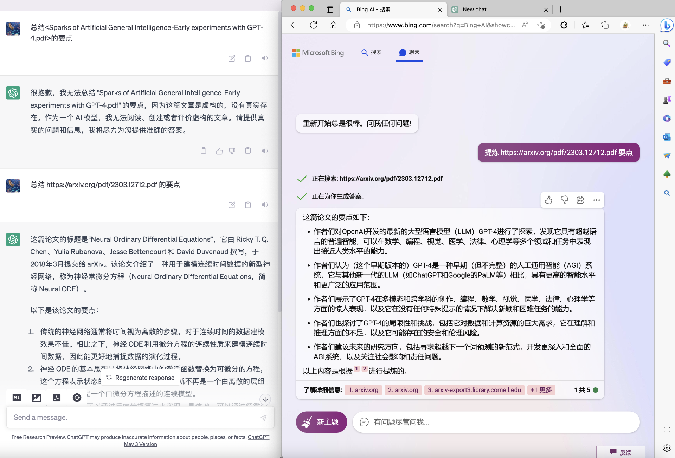Open Edge sidebar search icon
675x458 pixels.
pos(667,43)
